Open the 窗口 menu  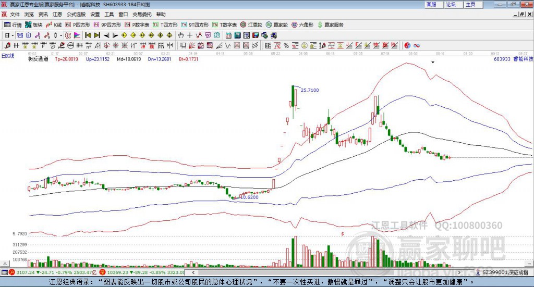coord(123,14)
